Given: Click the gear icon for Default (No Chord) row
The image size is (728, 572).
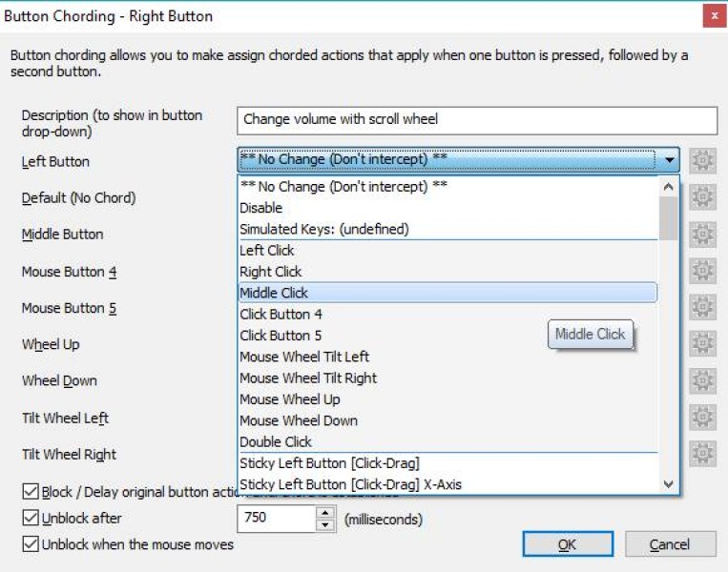Looking at the screenshot, I should 702,197.
